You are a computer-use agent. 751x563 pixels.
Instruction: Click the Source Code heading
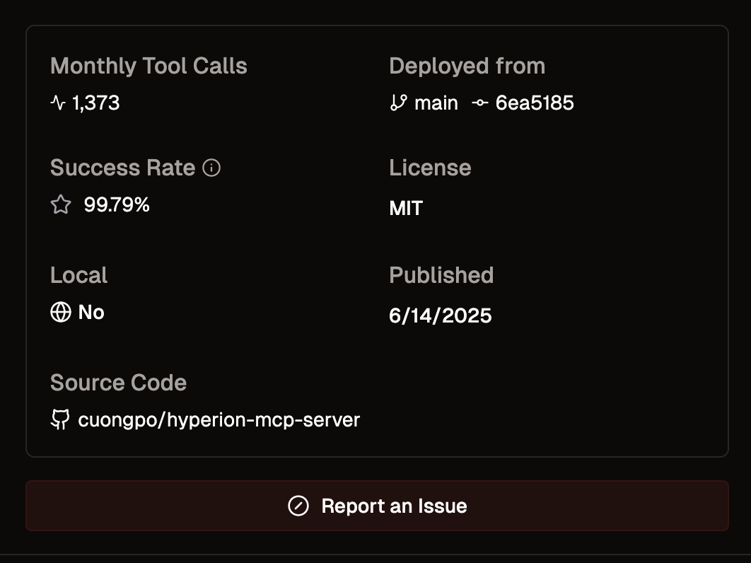point(118,383)
